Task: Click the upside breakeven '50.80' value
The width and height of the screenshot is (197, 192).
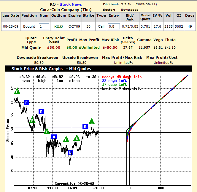Action: point(82,63)
